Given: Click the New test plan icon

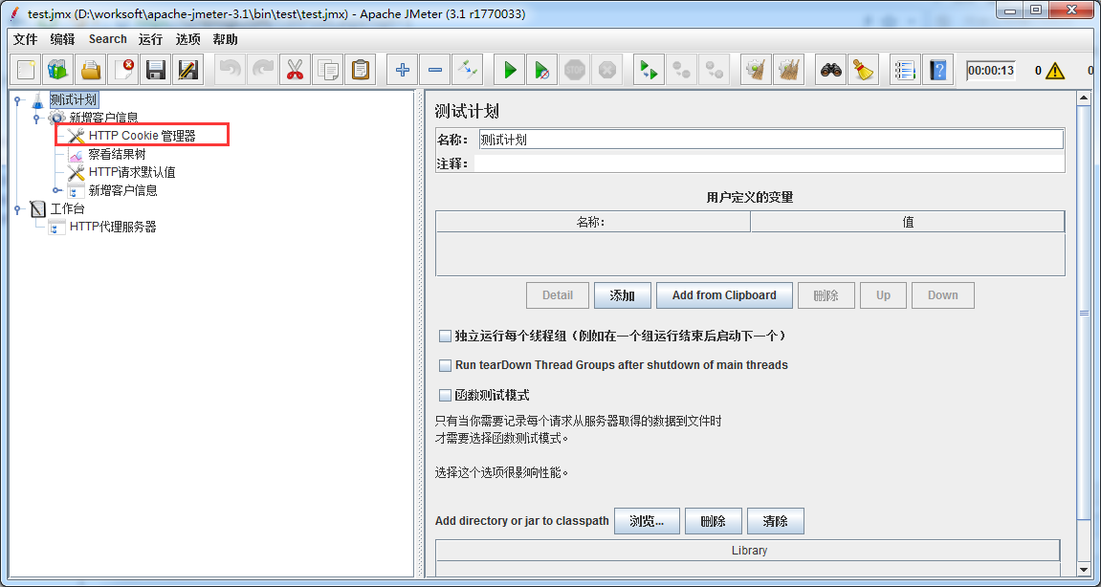Looking at the screenshot, I should (x=27, y=70).
